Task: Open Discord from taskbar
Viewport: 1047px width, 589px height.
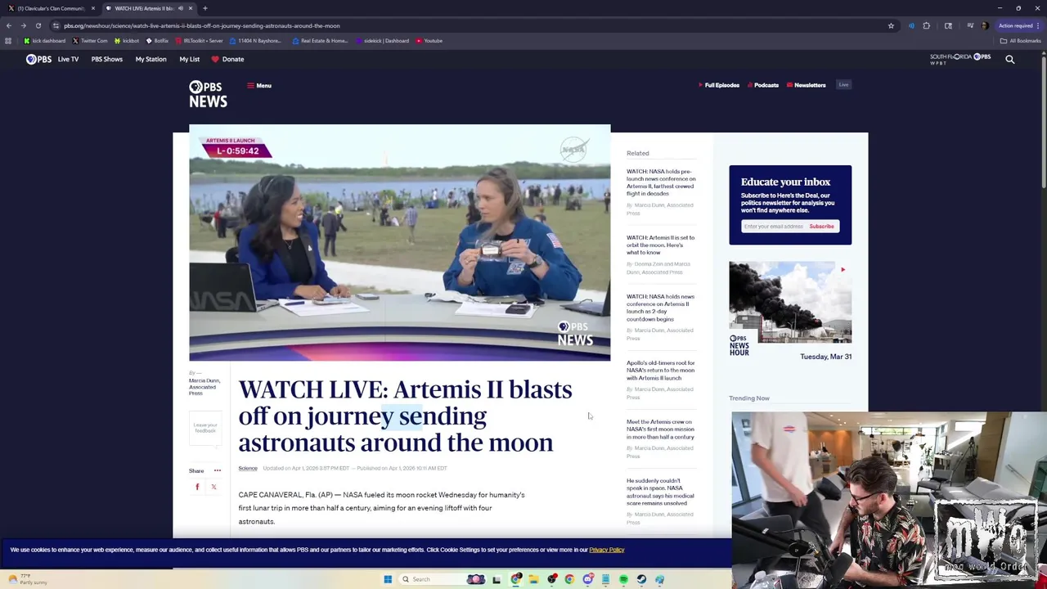Action: (587, 579)
